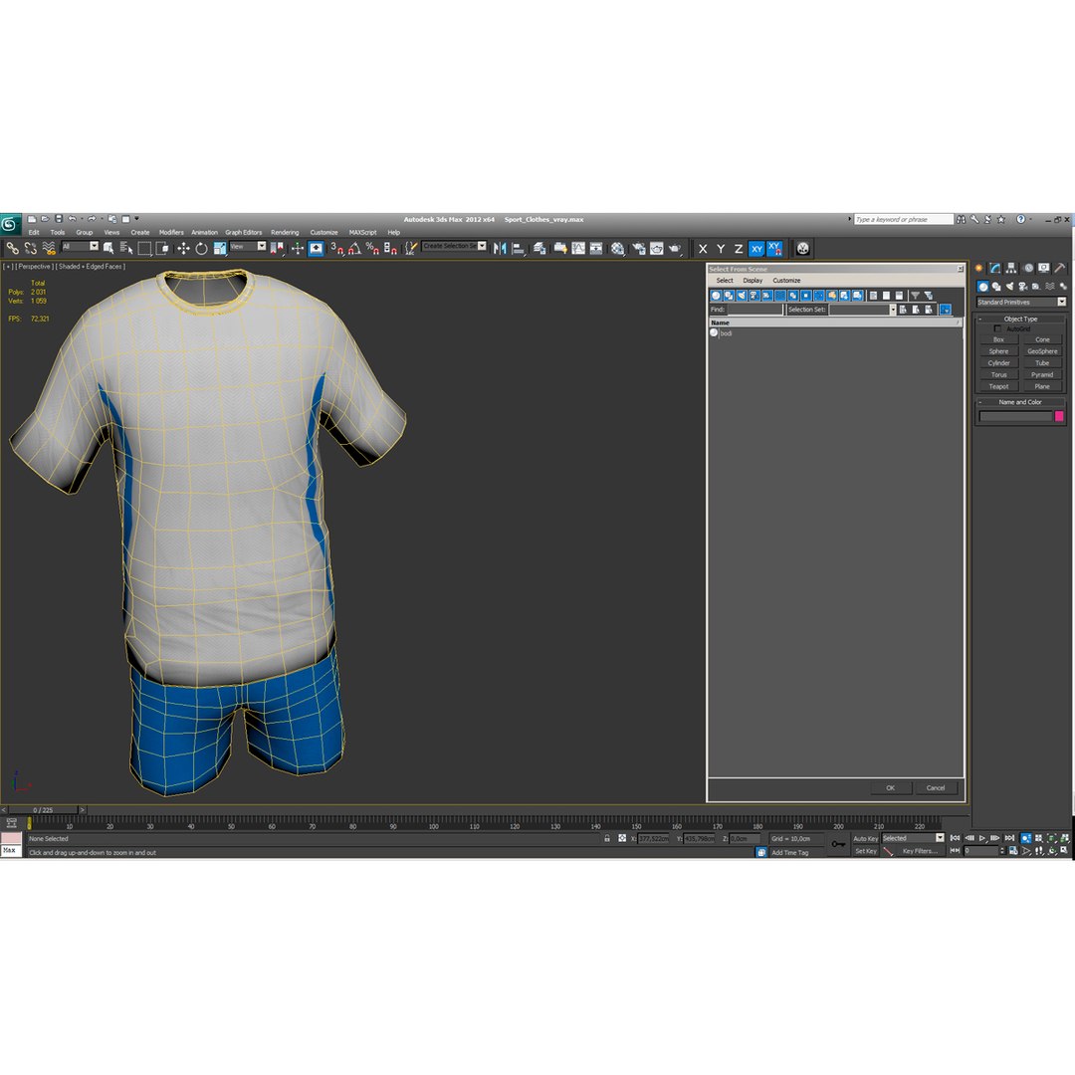
Task: Toggle Percent Snap in main toolbar
Action: point(372,248)
